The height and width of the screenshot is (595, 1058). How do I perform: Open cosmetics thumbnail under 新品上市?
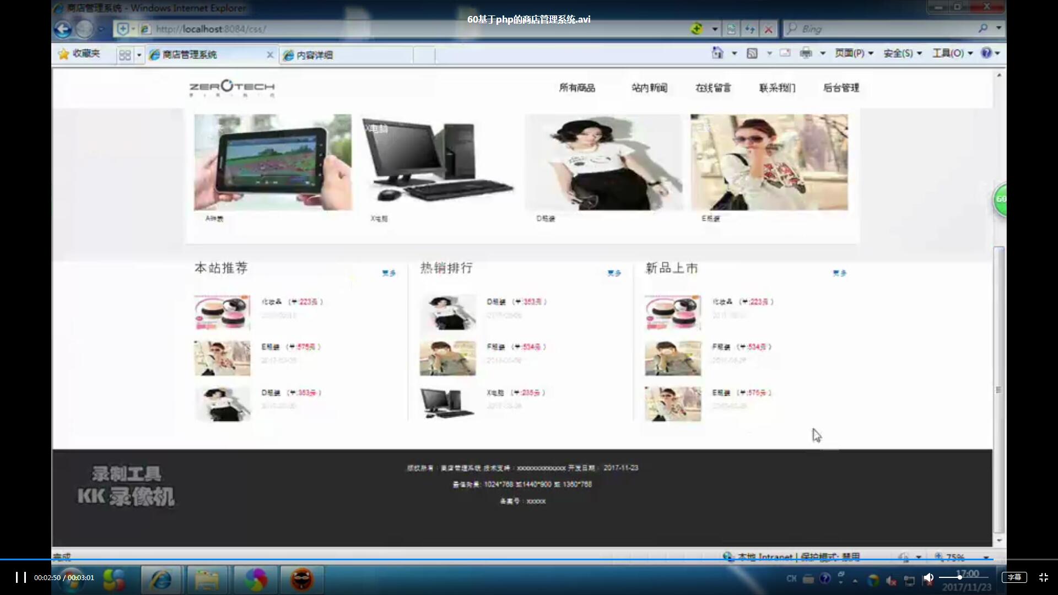[x=673, y=312]
